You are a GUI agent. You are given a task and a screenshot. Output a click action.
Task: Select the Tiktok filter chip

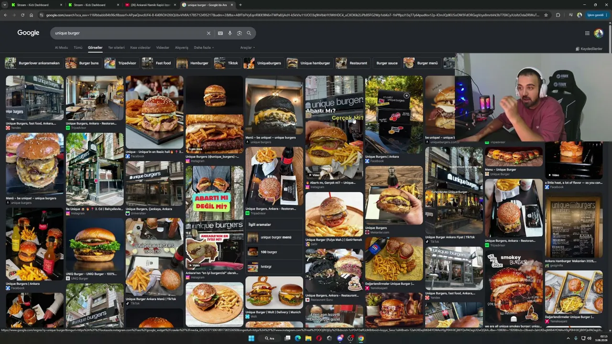click(227, 63)
